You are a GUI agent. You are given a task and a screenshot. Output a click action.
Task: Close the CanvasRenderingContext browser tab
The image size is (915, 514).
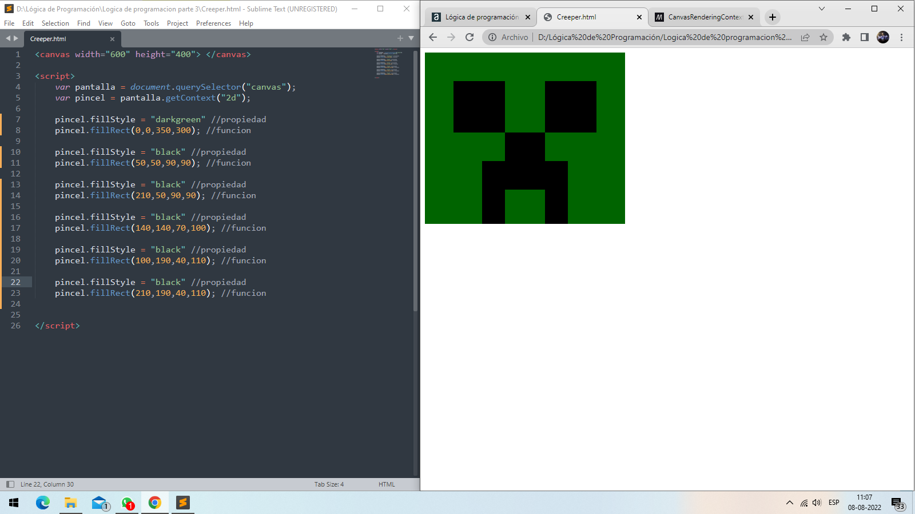(x=751, y=17)
